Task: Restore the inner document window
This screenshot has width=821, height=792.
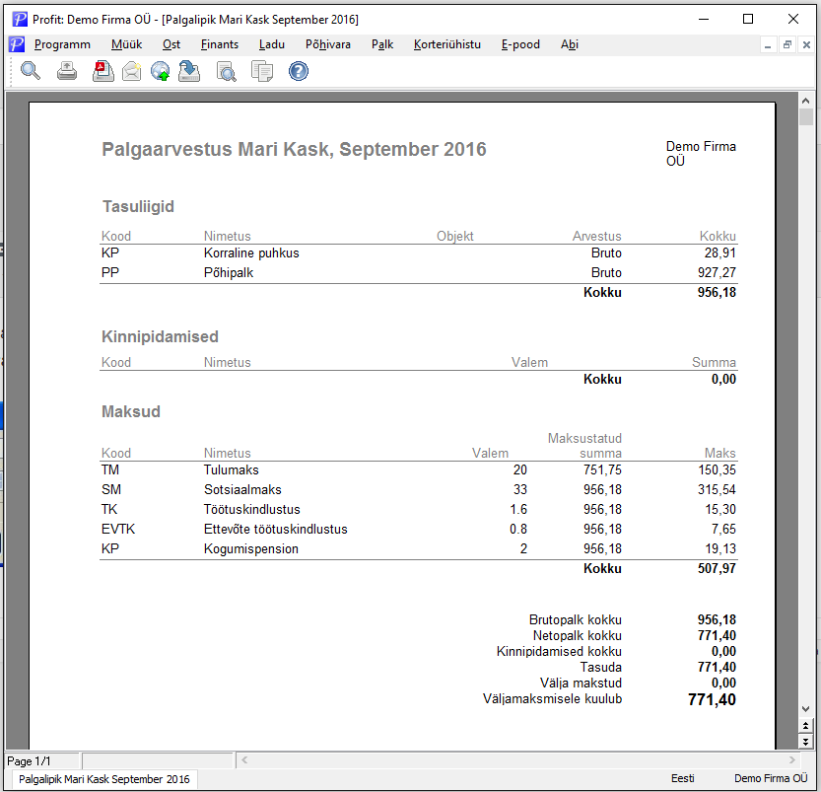Action: coord(787,45)
